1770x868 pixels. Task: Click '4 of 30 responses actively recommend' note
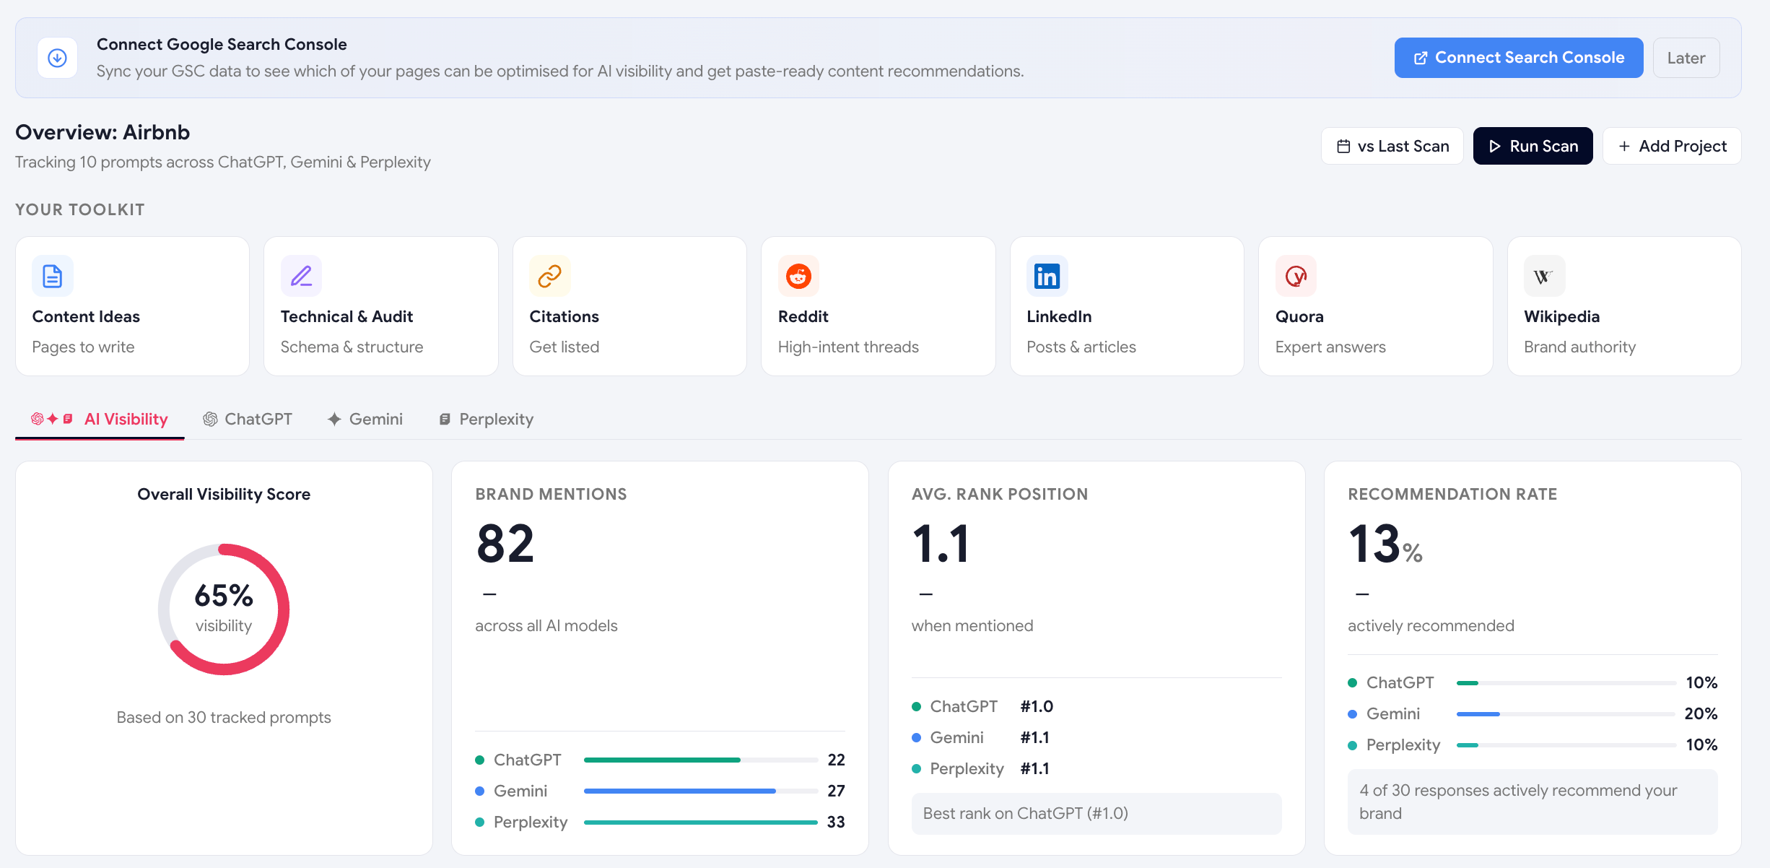click(1533, 802)
